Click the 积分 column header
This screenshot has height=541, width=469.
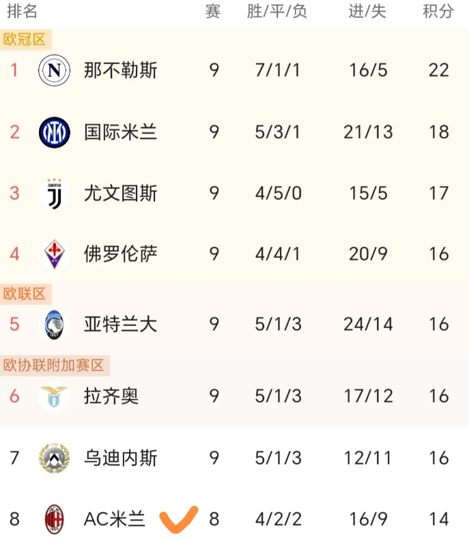(x=438, y=12)
